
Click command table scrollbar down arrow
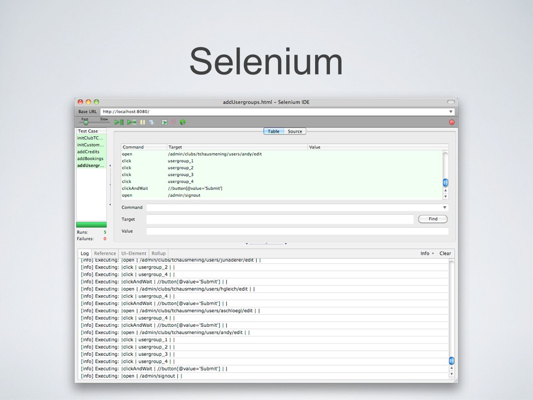coord(446,196)
